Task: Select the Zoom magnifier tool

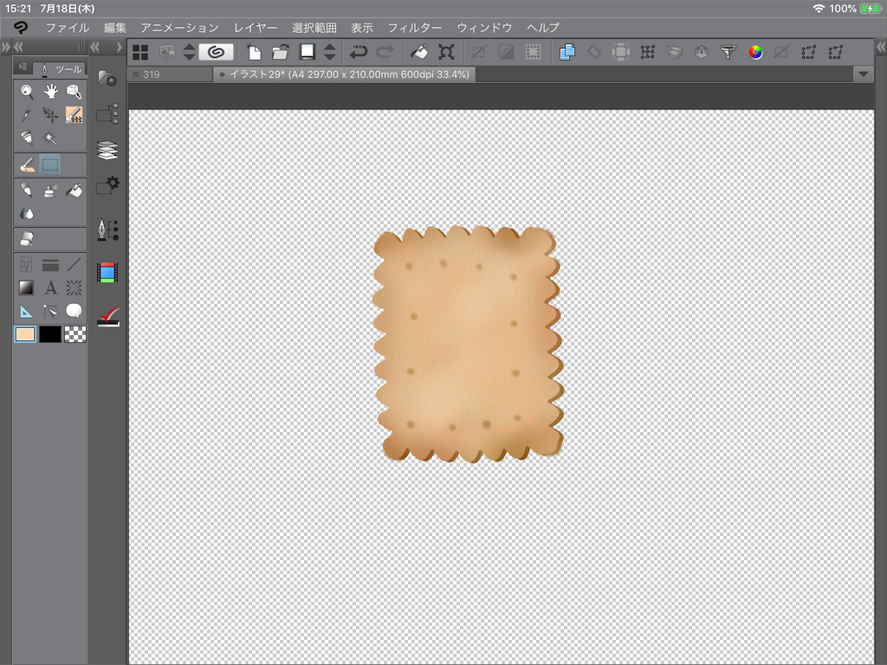Action: click(27, 91)
